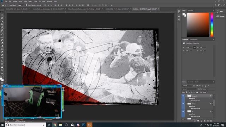226x127 pixels.
Task: Open the Fill dropdown arrow
Action: pyautogui.click(x=208, y=92)
